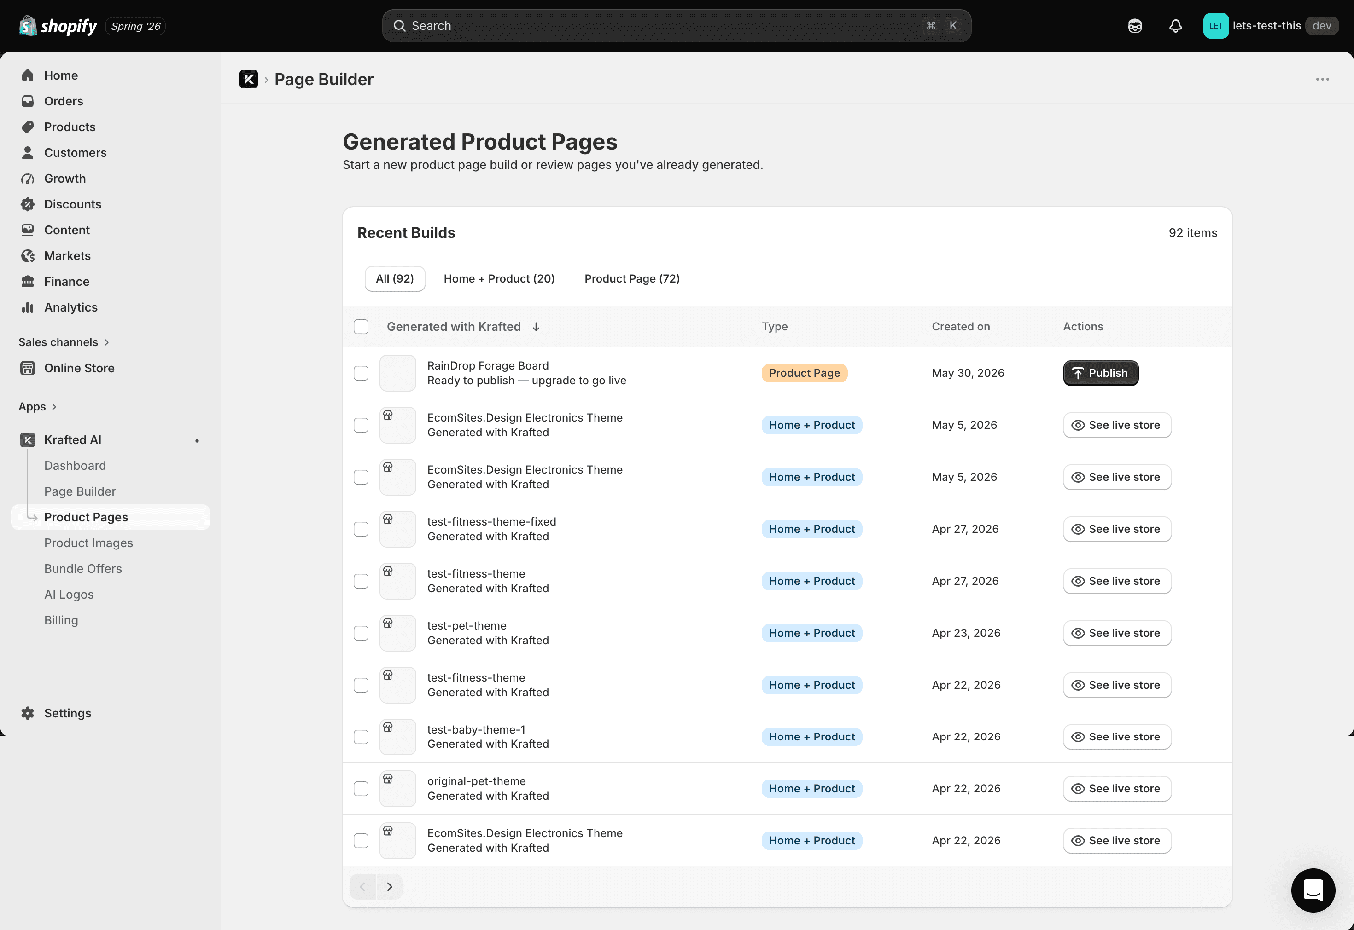Click the Online Store icon
Image resolution: width=1354 pixels, height=930 pixels.
pos(28,368)
